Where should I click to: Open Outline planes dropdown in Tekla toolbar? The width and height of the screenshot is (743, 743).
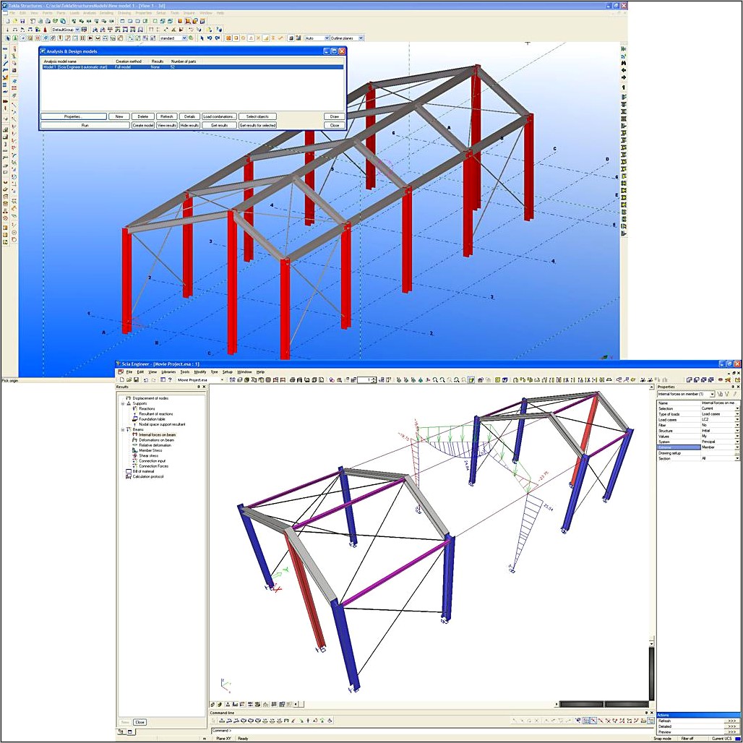coord(361,38)
